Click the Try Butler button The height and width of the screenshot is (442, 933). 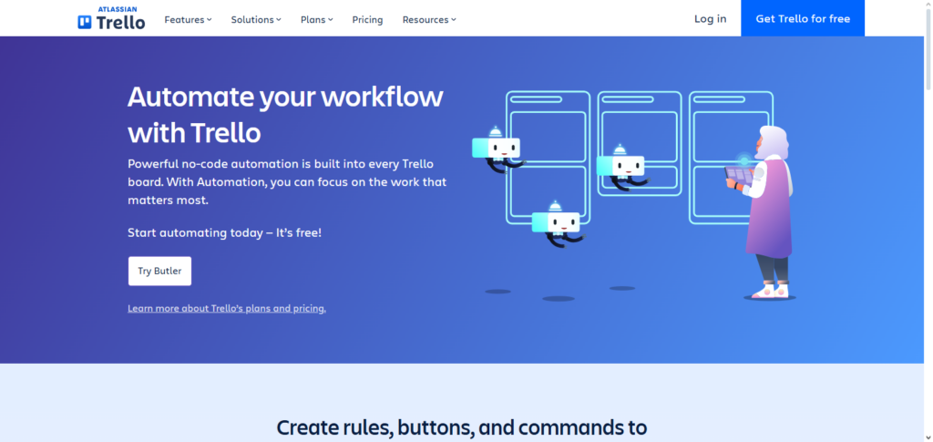click(x=159, y=272)
